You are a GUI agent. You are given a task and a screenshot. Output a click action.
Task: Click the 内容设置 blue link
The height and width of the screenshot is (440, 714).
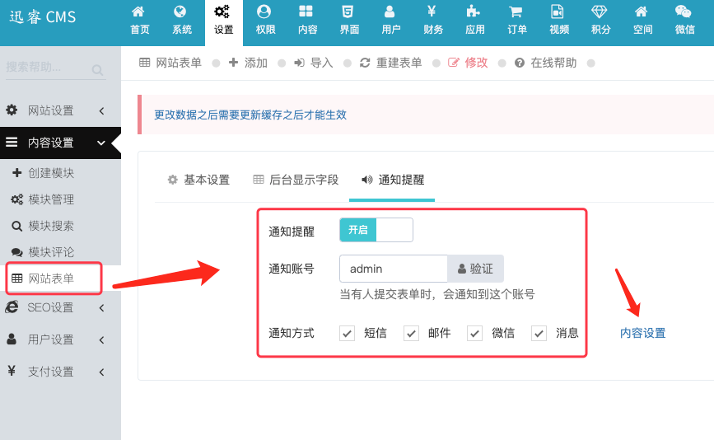click(x=642, y=334)
